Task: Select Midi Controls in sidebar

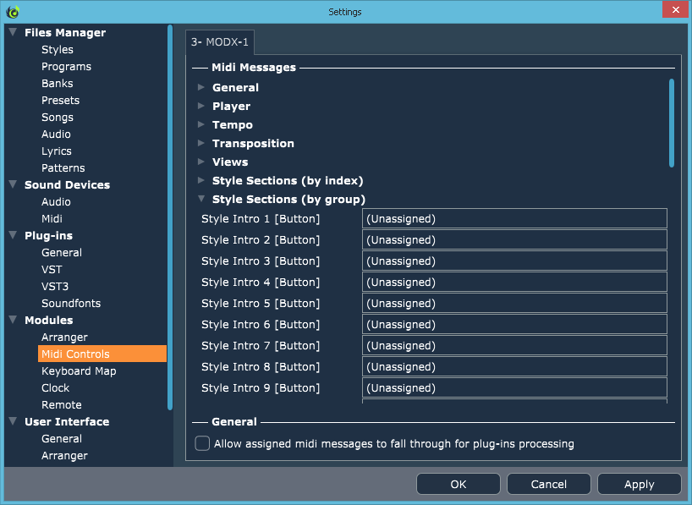Action: 102,354
